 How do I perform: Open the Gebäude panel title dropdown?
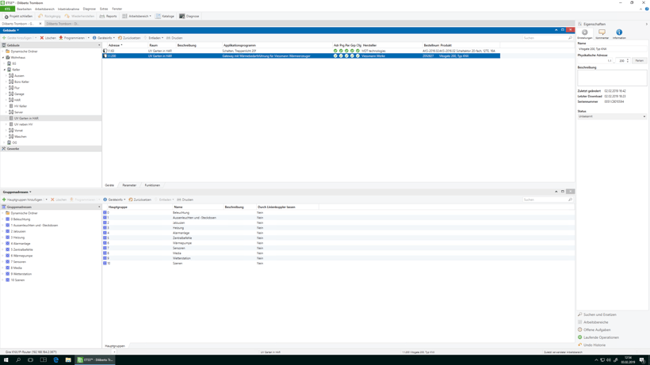point(11,30)
